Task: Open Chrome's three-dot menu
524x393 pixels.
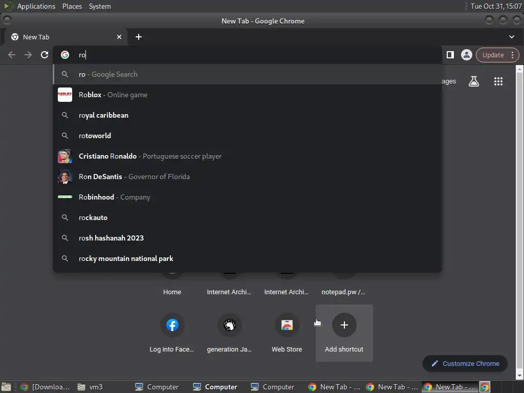Action: point(512,55)
